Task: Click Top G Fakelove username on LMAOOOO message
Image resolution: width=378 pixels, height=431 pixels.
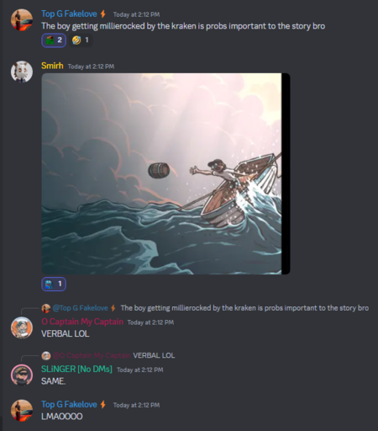Action: 69,404
